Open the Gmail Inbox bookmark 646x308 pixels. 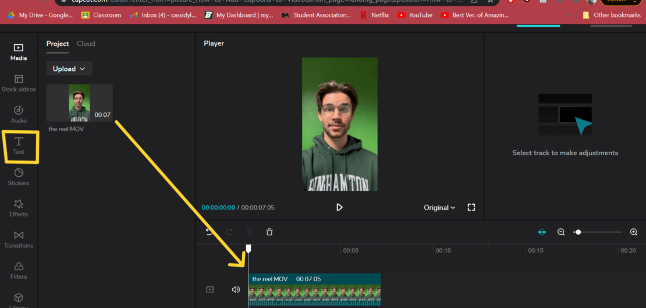[x=163, y=15]
